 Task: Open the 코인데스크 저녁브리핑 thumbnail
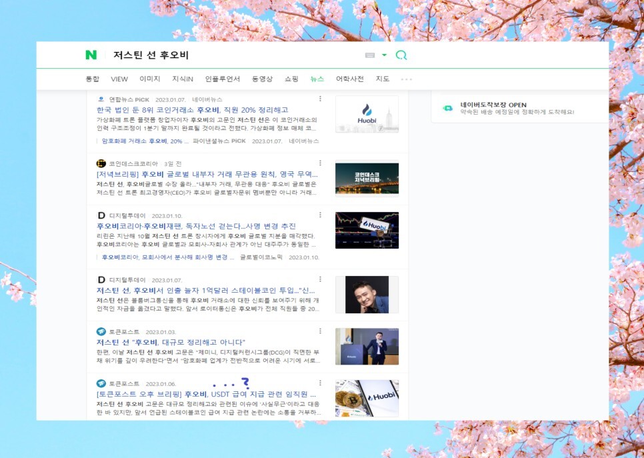[367, 178]
